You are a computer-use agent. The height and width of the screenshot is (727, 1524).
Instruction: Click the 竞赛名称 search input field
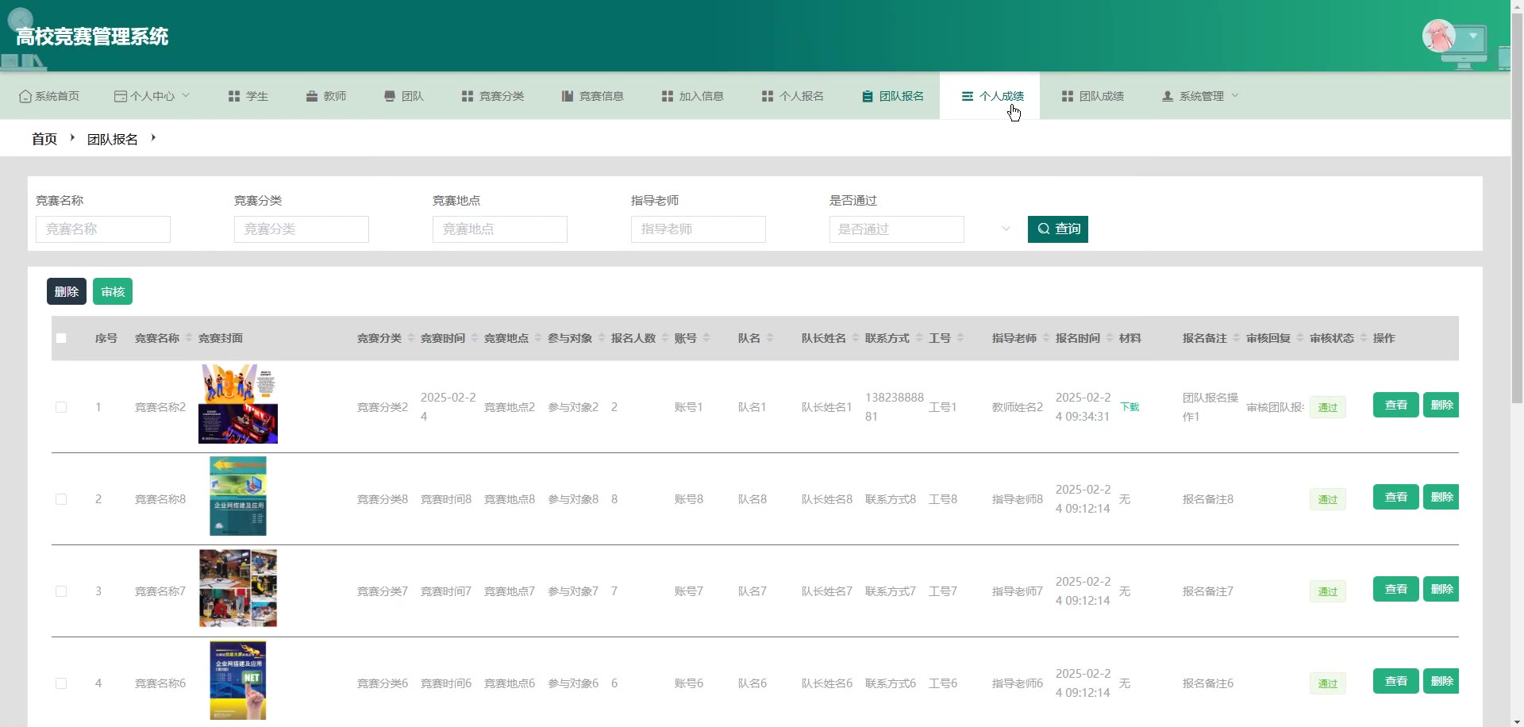pyautogui.click(x=103, y=229)
